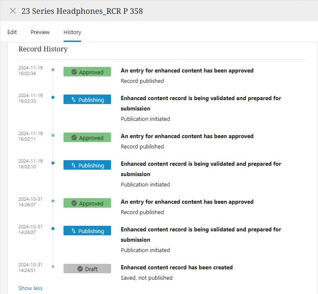318x294 pixels.
Task: Click the Publishing badge dated 16:02:33
Action: (87, 100)
